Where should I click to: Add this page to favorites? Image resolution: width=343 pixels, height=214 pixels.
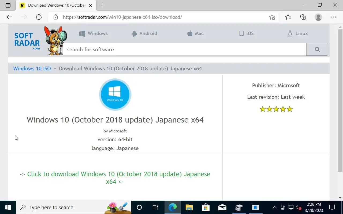272,17
